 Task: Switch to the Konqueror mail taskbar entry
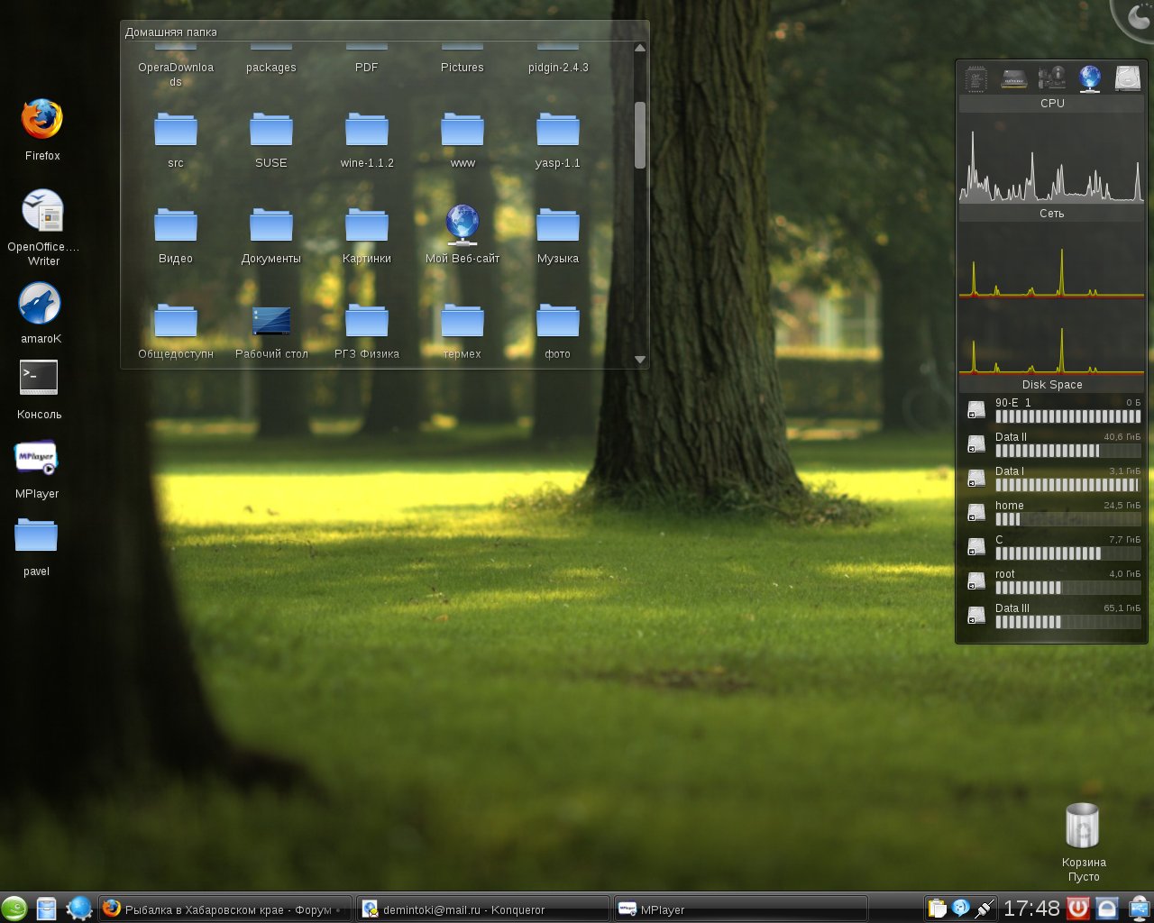(482, 909)
